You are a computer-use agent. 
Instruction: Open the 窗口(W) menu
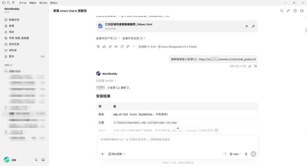[x=43, y=3]
